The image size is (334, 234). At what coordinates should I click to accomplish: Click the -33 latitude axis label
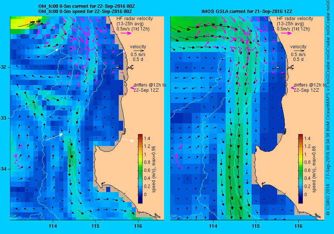tap(3, 118)
